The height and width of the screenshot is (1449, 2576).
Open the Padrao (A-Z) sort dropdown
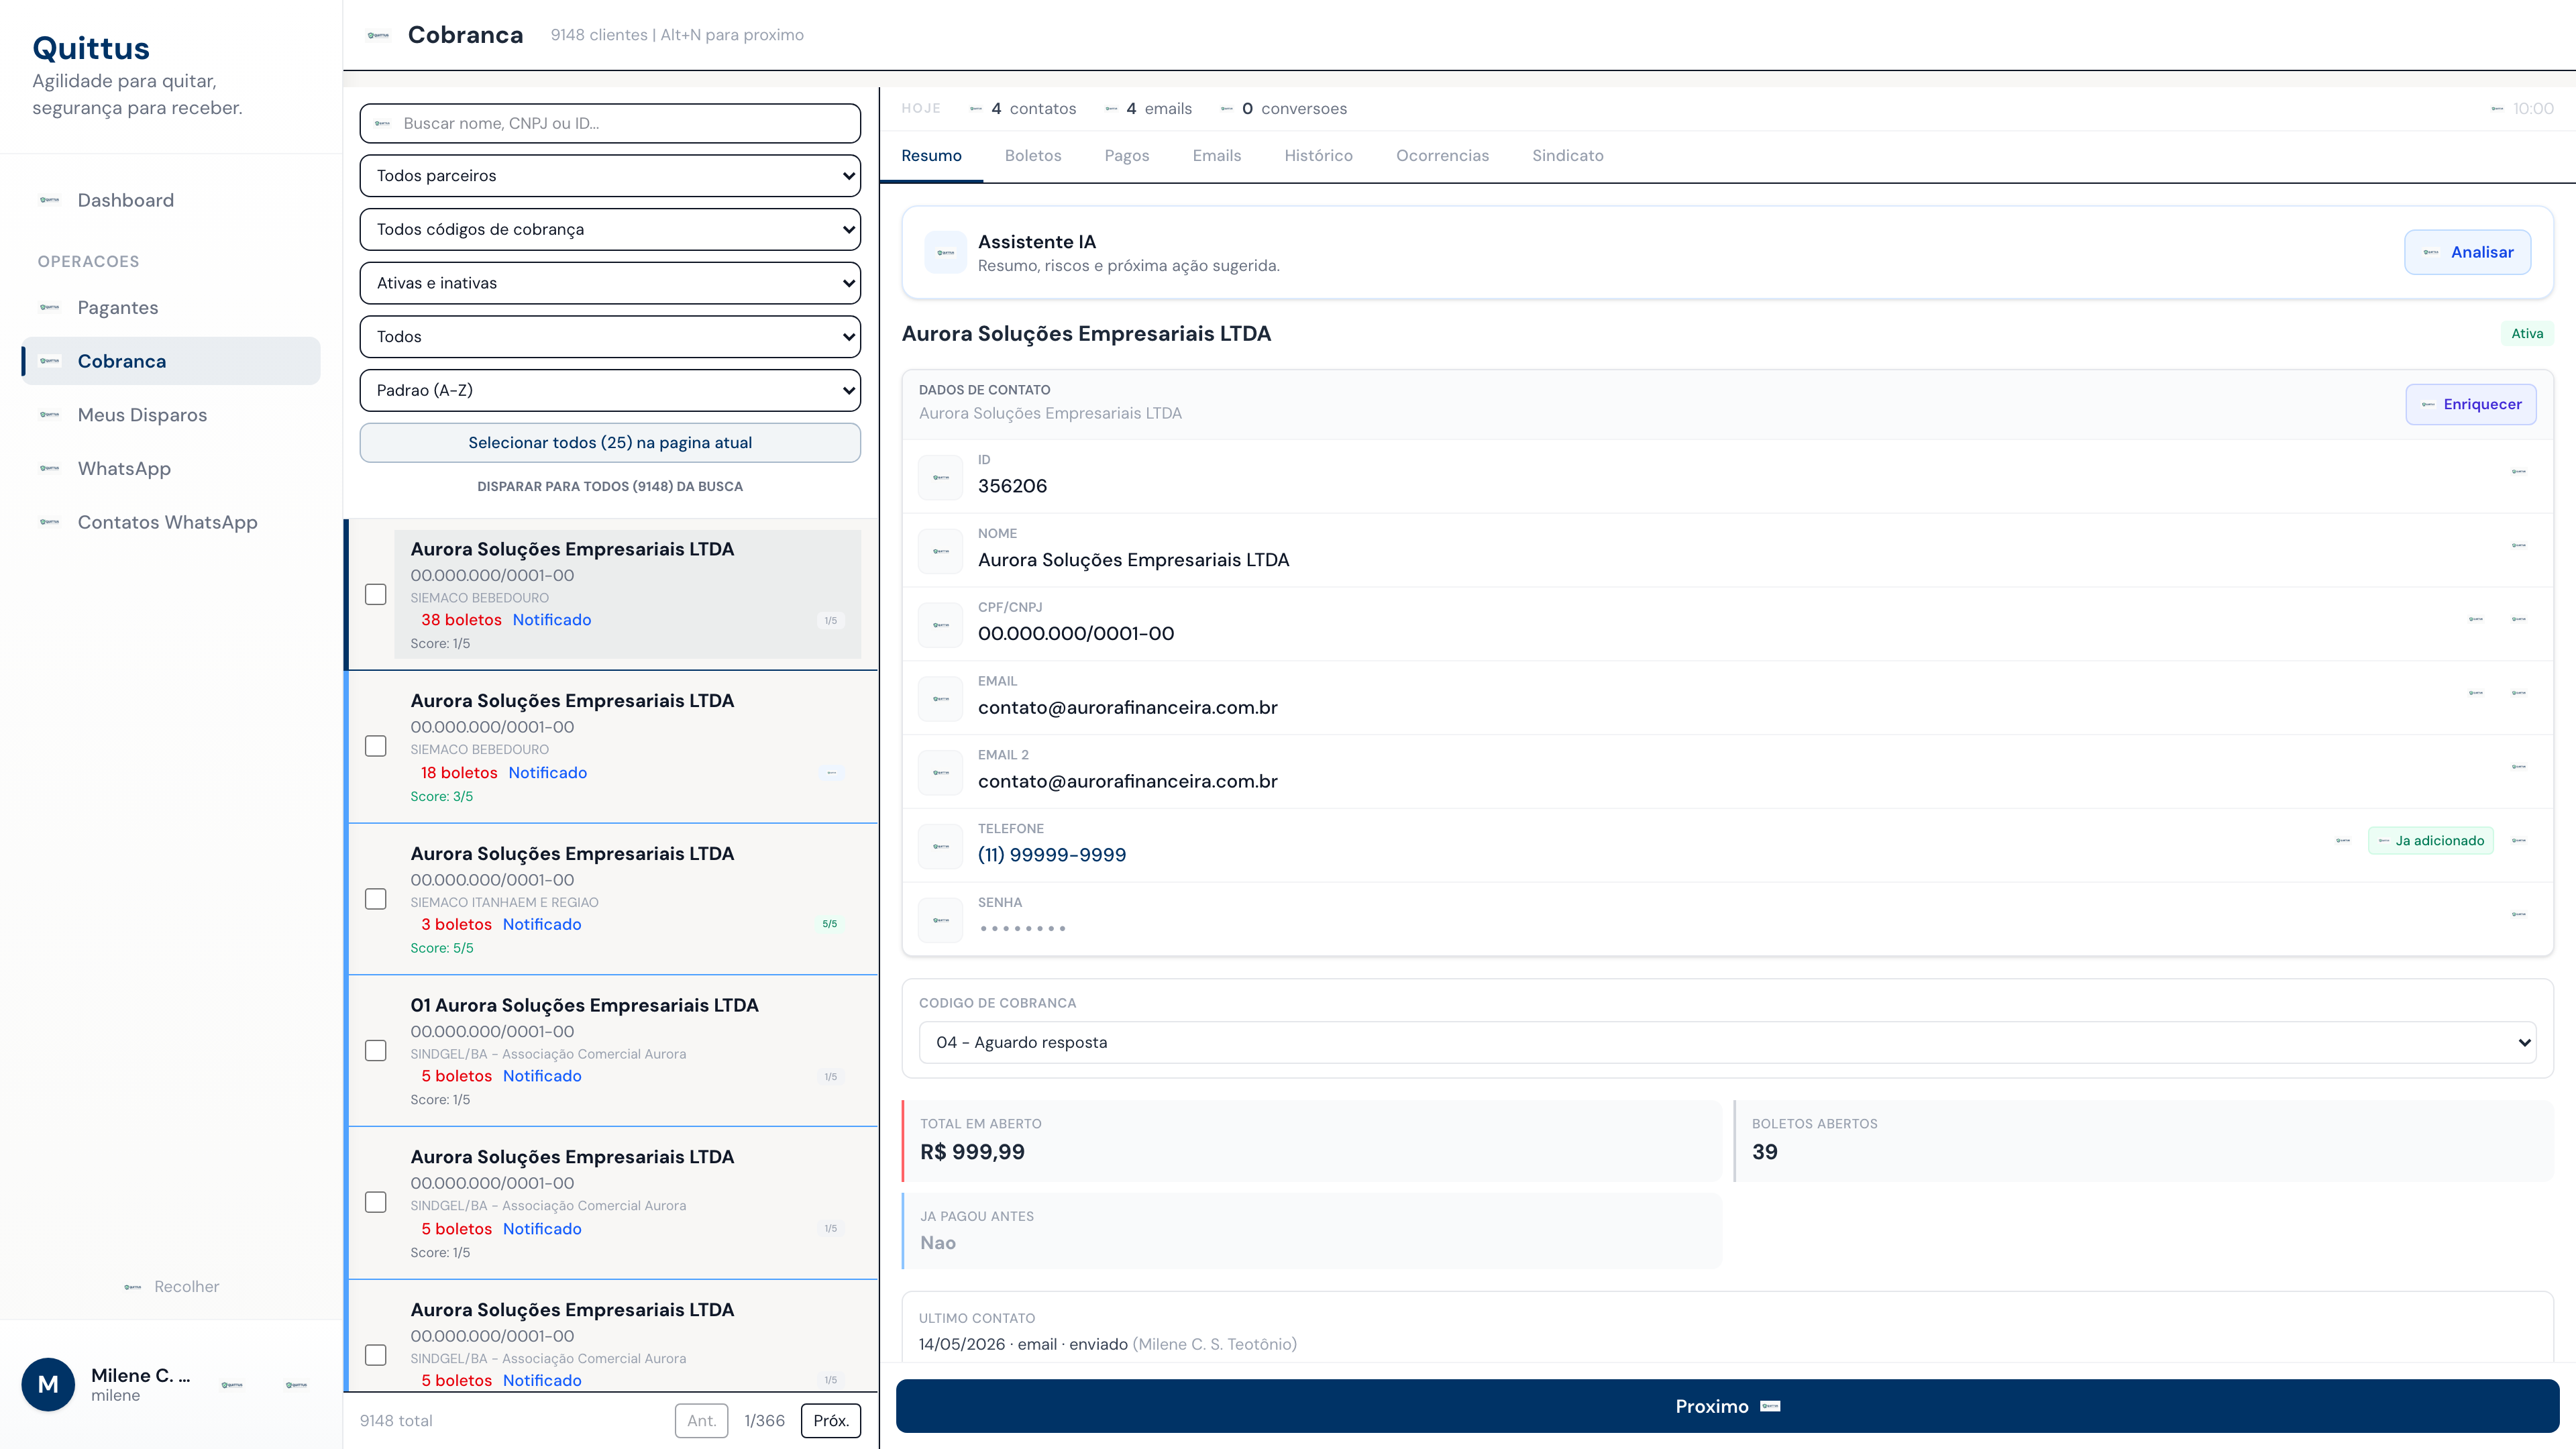(610, 390)
